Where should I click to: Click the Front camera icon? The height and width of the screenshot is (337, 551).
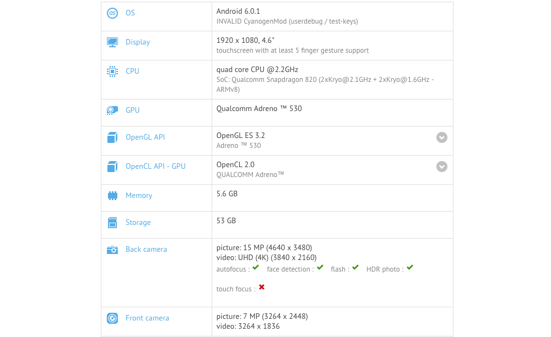(112, 318)
